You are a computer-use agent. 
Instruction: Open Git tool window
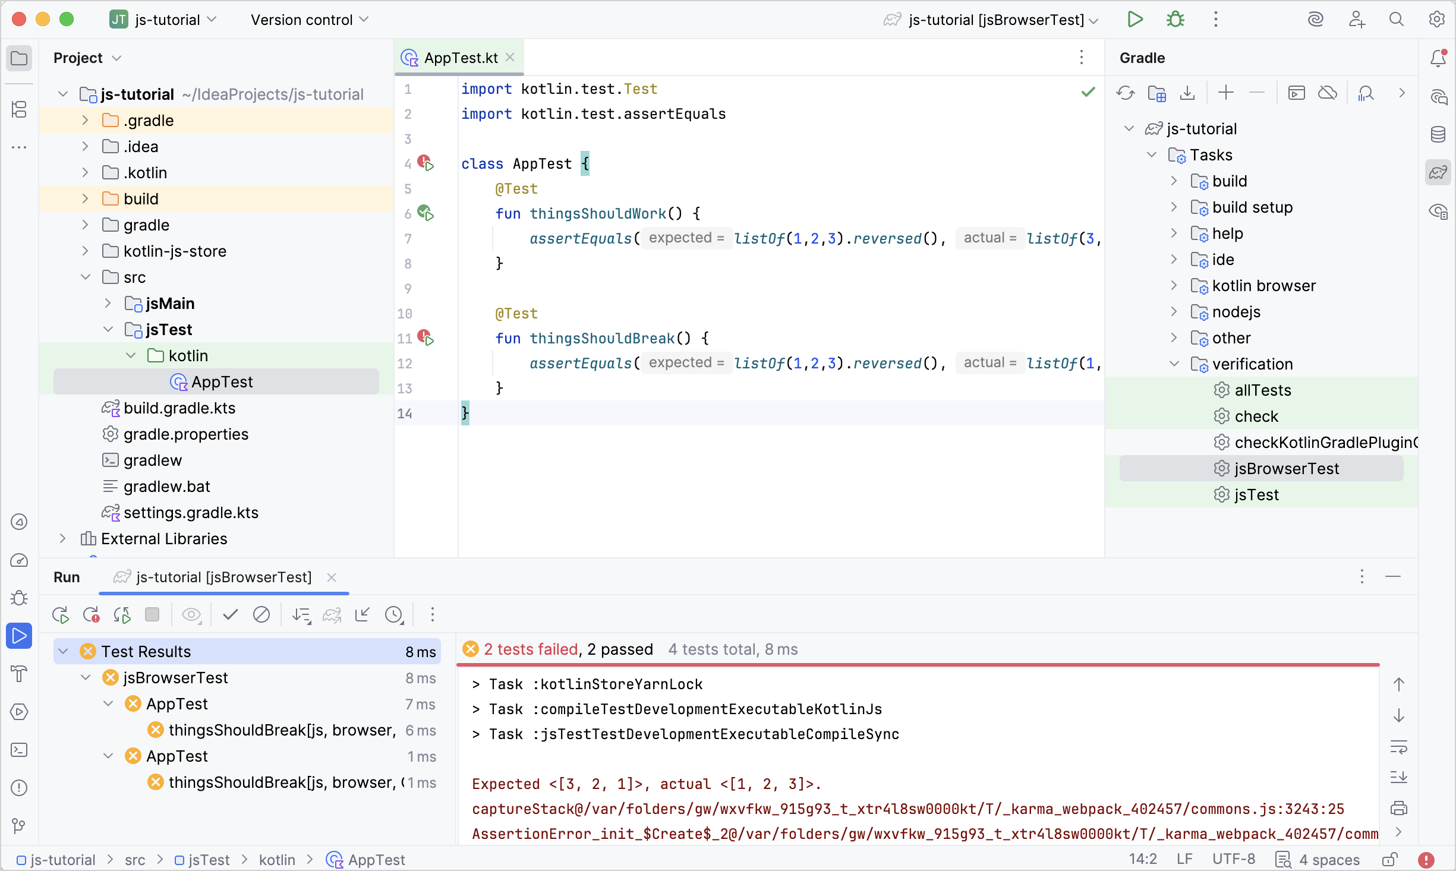click(x=19, y=826)
